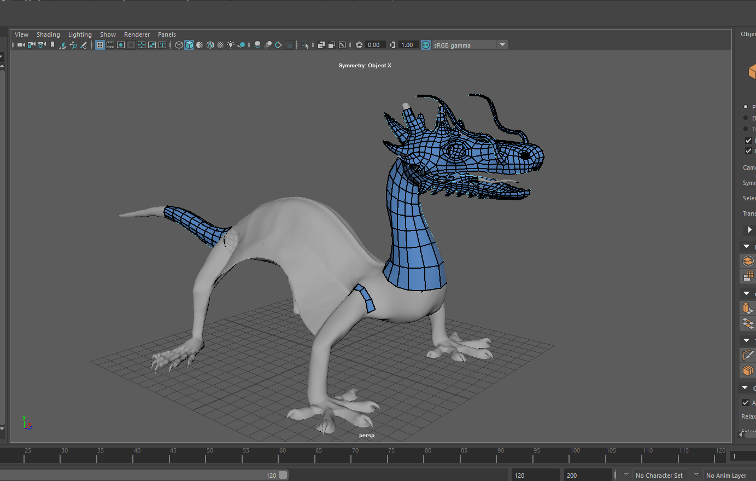The image size is (756, 481).
Task: Toggle the Textured checker icon
Action: pyautogui.click(x=220, y=45)
